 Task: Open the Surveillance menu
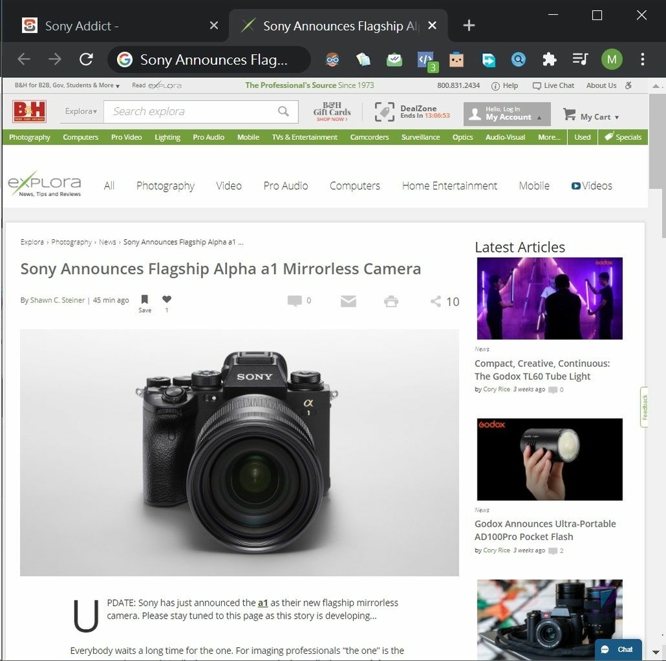point(421,137)
